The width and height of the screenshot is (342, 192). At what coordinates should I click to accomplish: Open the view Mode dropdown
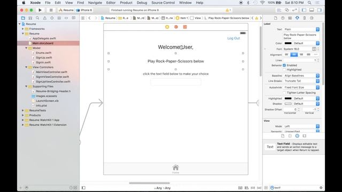[x=301, y=126]
